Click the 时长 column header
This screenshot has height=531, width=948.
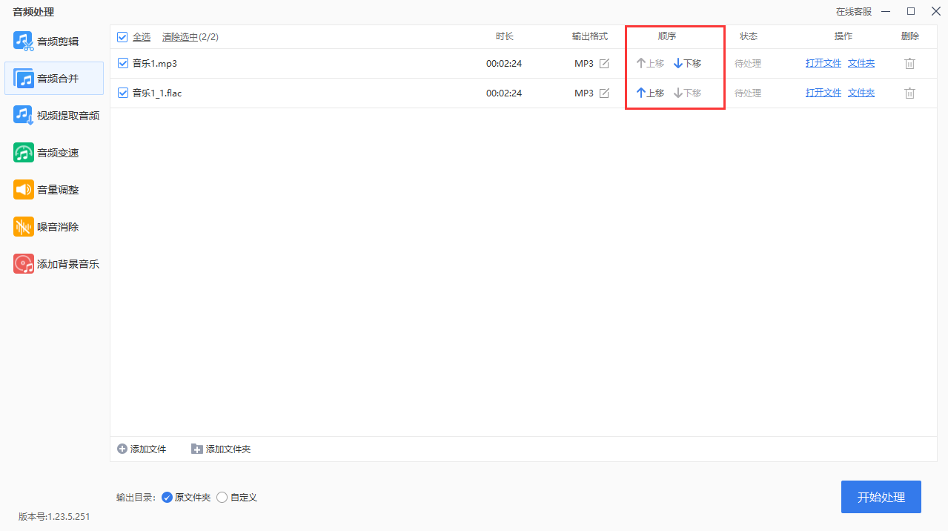click(504, 36)
